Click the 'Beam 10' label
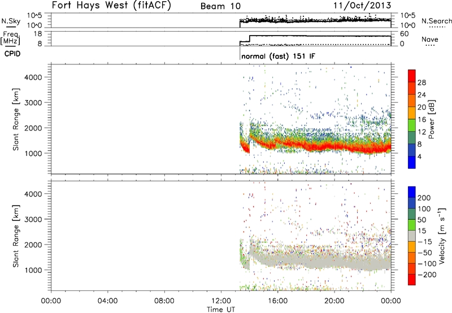The image size is (452, 313). pyautogui.click(x=220, y=6)
